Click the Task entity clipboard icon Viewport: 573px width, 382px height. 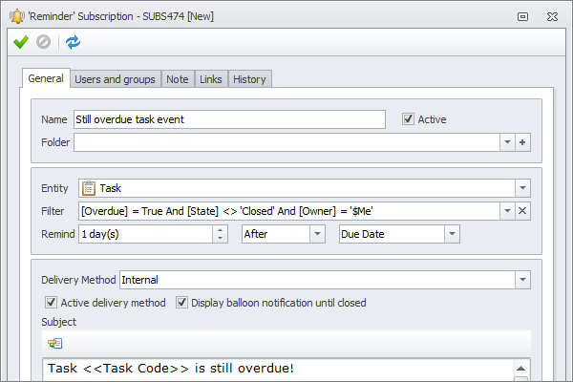pos(88,189)
